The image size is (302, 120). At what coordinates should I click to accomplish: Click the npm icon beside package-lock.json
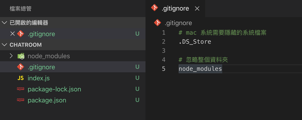pos(21,89)
